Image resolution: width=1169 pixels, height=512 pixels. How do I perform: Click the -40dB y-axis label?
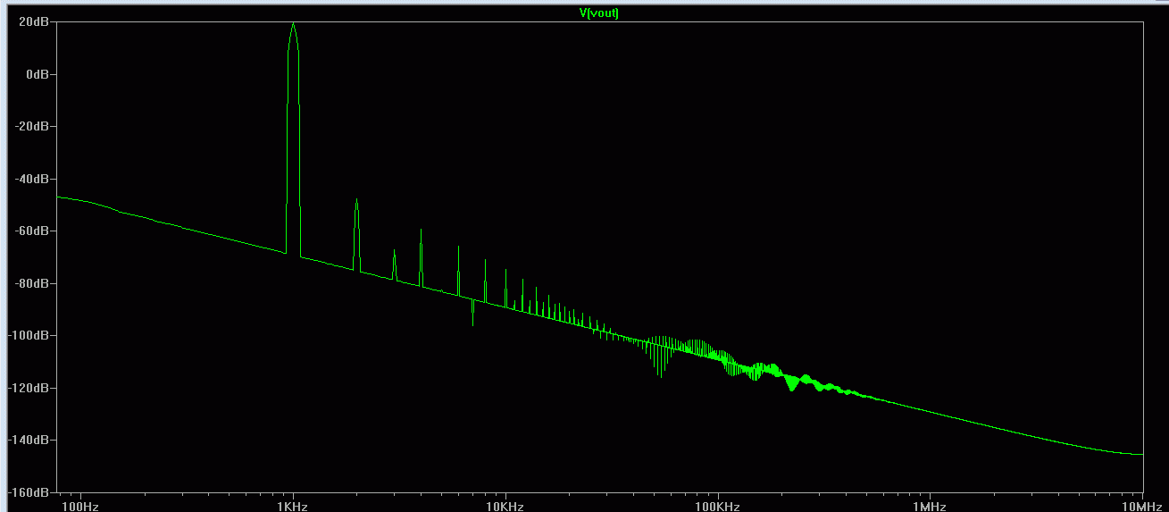tap(31, 179)
